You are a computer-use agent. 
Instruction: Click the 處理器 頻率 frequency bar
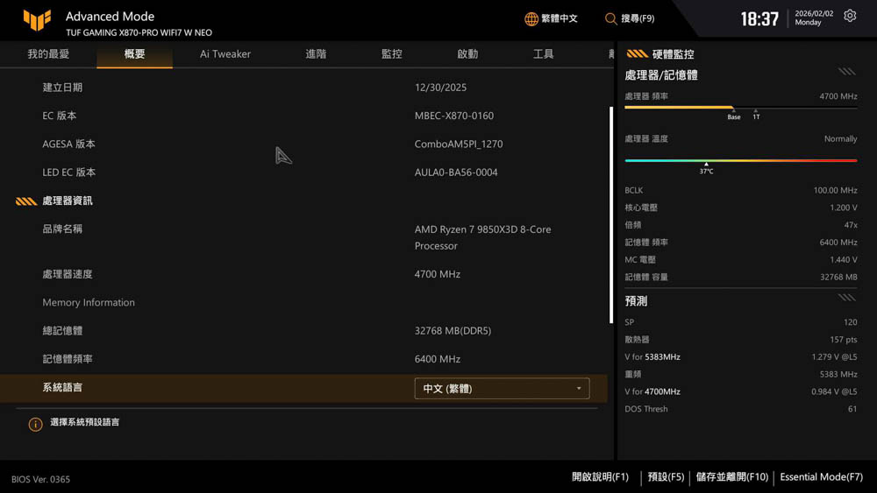coord(740,108)
